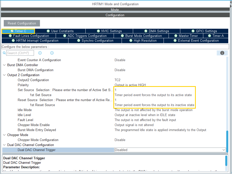Image resolution: width=232 pixels, height=174 pixels.
Task: Open External Event Configuration tab
Action: 196,40
